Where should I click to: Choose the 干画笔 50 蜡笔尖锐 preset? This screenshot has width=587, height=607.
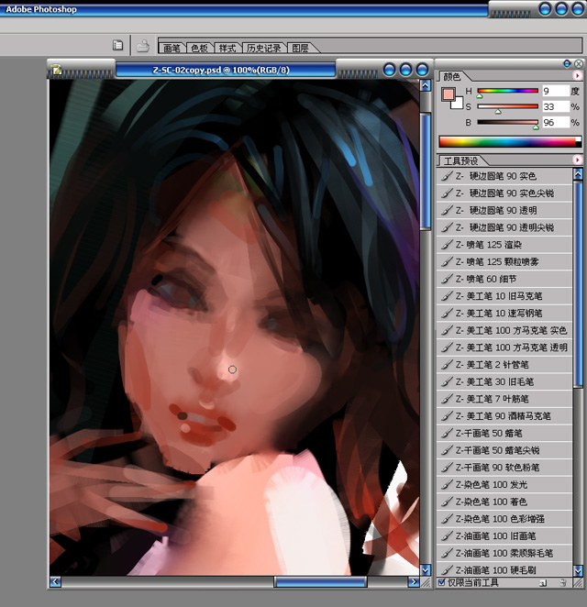coord(504,450)
